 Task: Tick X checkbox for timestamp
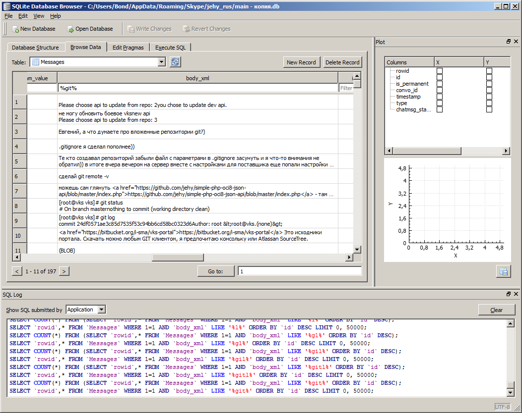[440, 97]
